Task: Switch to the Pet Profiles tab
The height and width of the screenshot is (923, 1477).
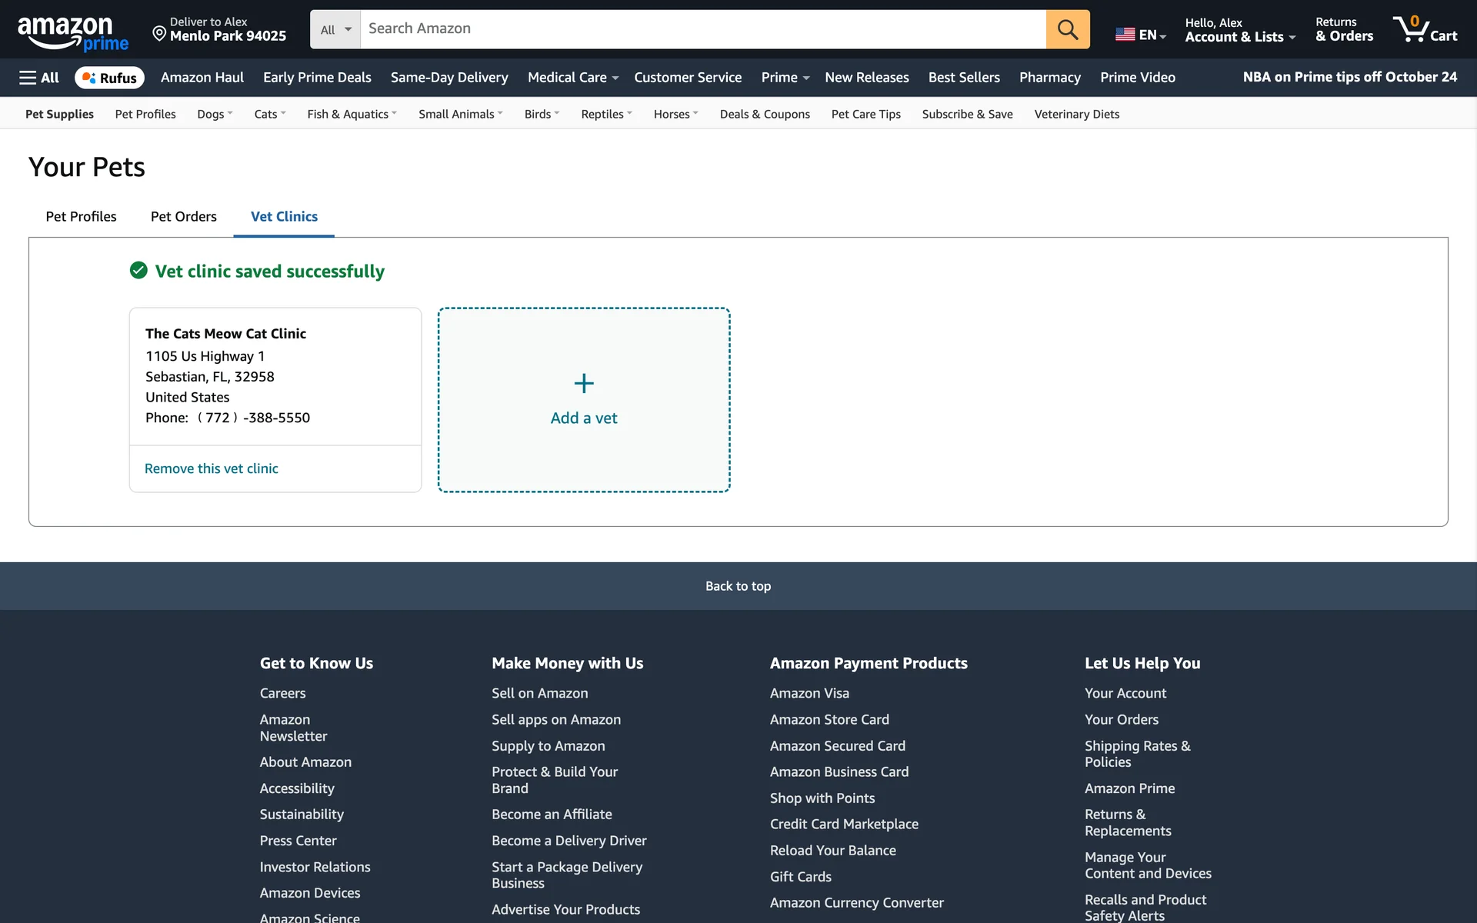Action: click(81, 217)
